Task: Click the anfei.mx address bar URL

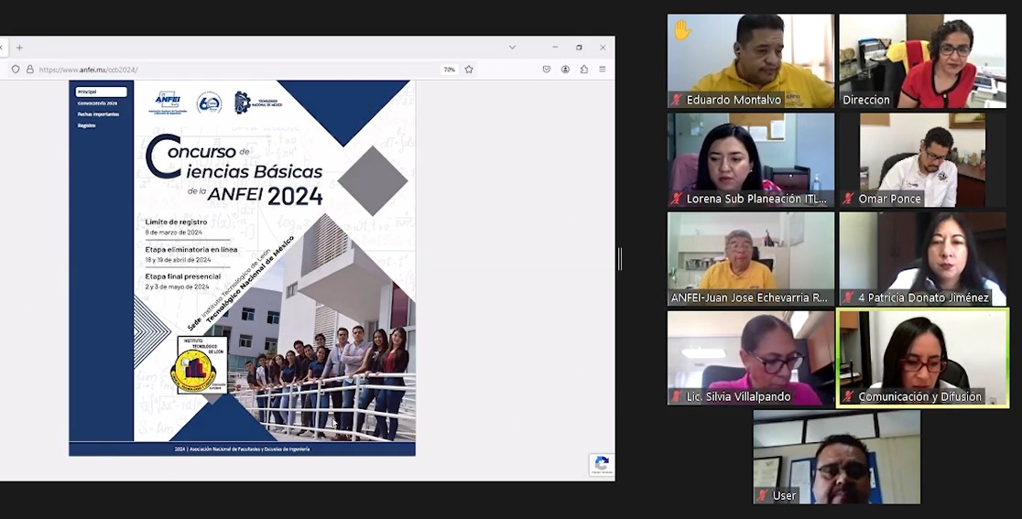Action: tap(89, 70)
